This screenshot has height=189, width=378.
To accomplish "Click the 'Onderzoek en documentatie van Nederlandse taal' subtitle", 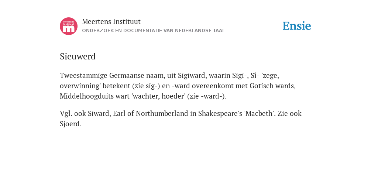I will tap(153, 31).
